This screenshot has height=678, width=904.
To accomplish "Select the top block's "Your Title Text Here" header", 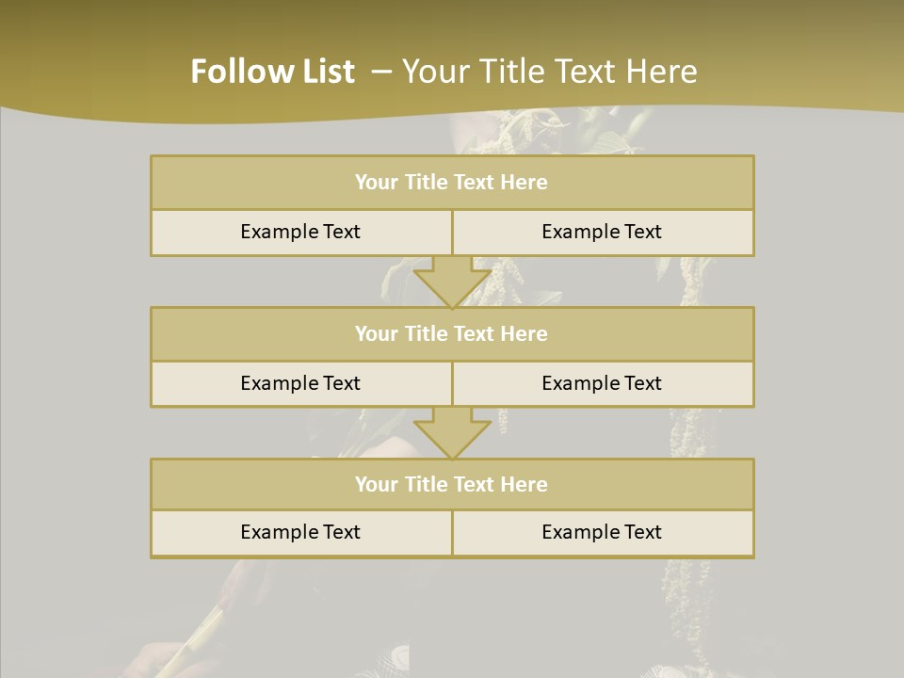I will 451,183.
